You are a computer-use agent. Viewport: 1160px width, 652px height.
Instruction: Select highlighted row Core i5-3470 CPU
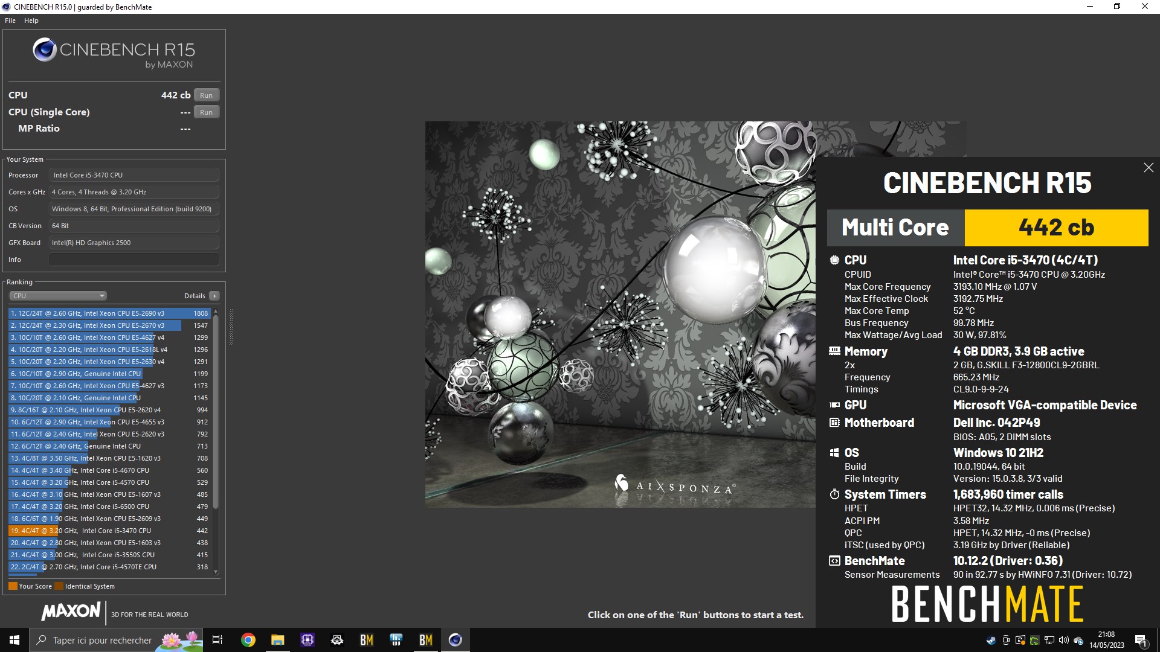coord(109,531)
